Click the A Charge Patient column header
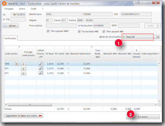 coord(136,54)
